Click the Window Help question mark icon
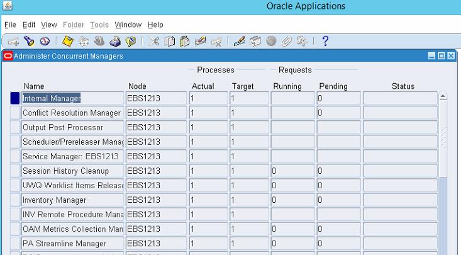This screenshot has height=255, width=461. click(x=325, y=41)
